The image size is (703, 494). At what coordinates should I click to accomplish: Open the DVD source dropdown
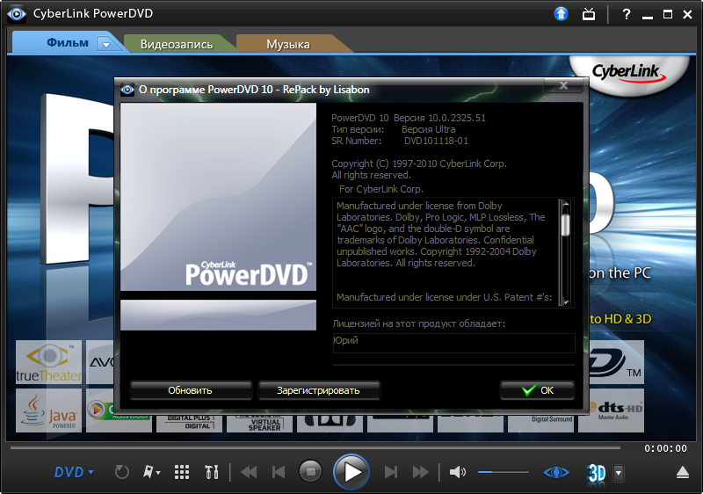pyautogui.click(x=74, y=472)
